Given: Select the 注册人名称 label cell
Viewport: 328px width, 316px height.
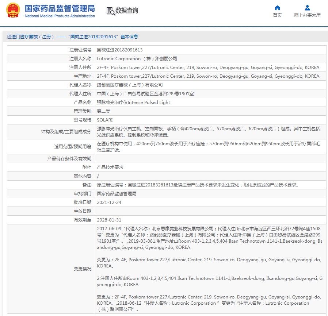Looking at the screenshot, I should [51, 59].
